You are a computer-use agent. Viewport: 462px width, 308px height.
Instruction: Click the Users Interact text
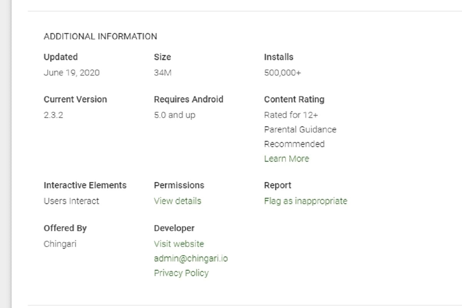pyautogui.click(x=71, y=201)
